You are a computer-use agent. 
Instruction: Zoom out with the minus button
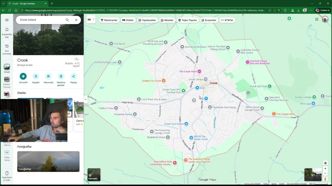tap(325, 174)
